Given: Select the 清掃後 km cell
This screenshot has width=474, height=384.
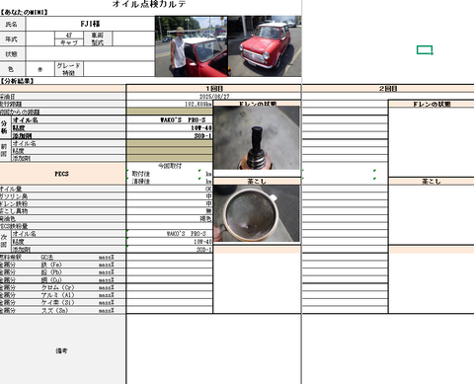Looking at the screenshot, I should [170, 181].
